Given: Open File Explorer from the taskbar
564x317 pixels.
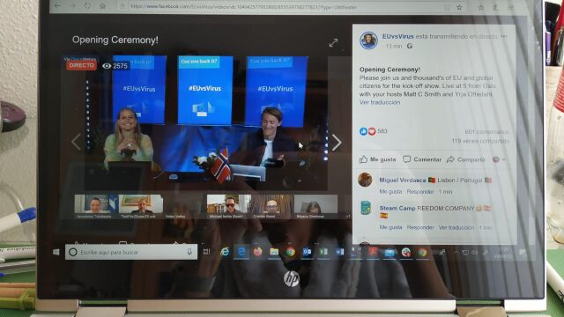Looking at the screenshot, I should click(274, 253).
